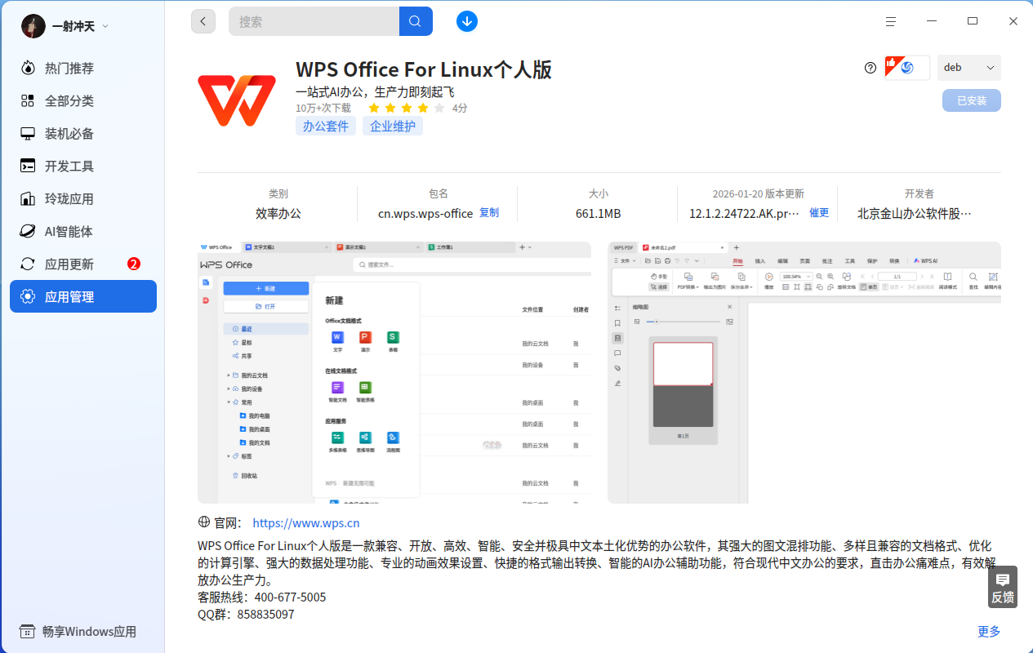Select 装机必备 in sidebar

coord(83,133)
